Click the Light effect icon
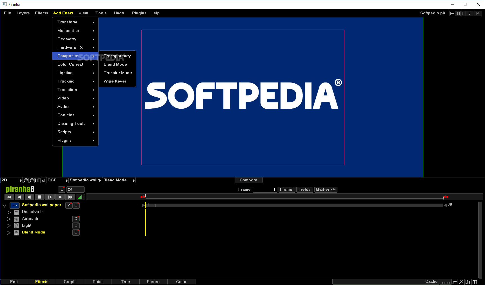Image resolution: width=485 pixels, height=285 pixels. pyautogui.click(x=16, y=226)
